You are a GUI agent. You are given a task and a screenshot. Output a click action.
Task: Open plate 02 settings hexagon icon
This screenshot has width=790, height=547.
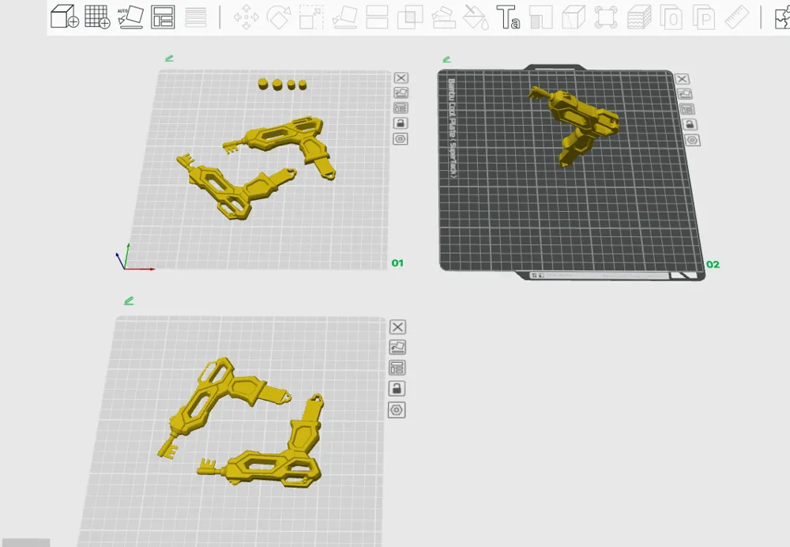coord(693,140)
